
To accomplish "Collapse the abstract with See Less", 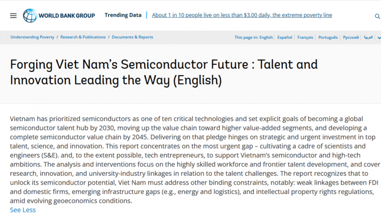I will 23,210.
